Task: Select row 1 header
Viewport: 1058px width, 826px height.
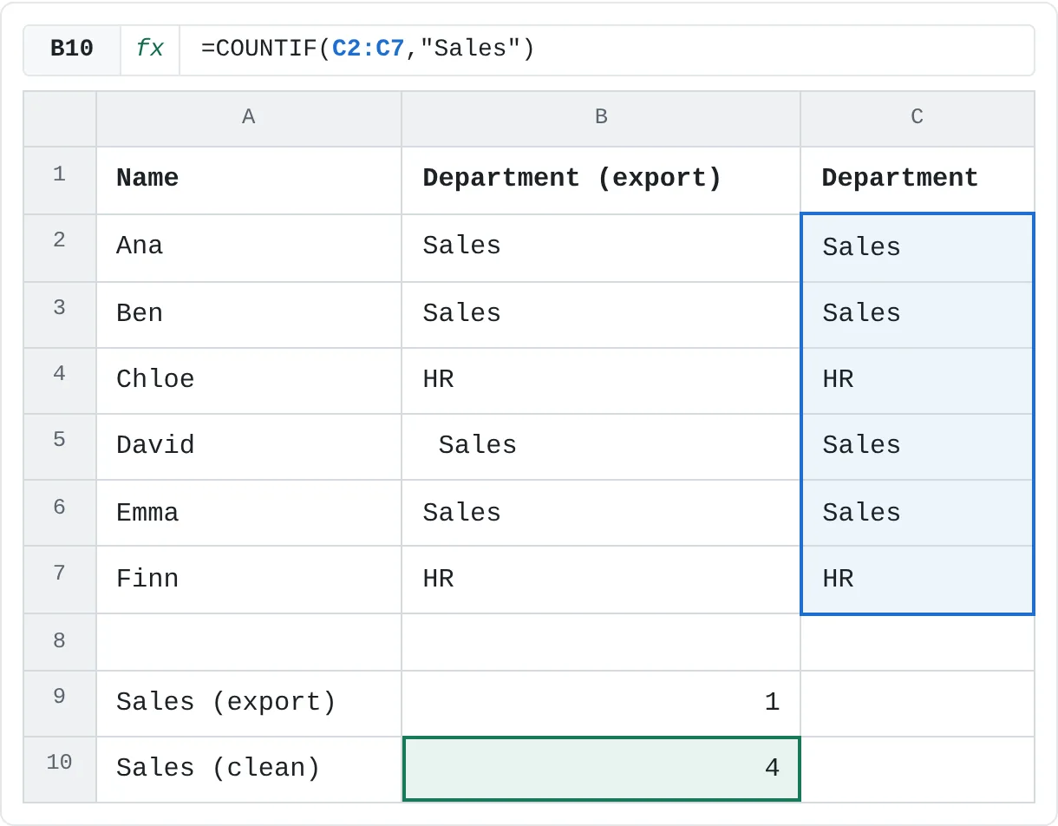Action: coord(60,180)
